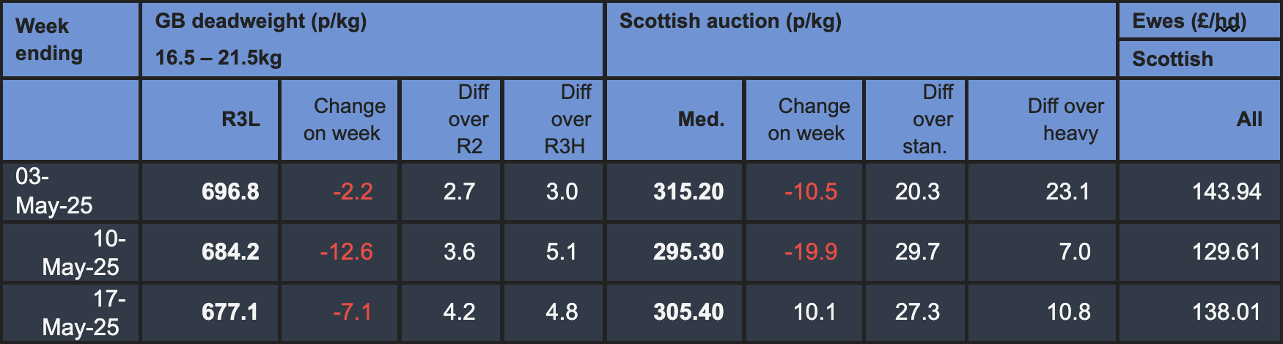
Task: Click the 'Diff over R3H' column header
Action: click(554, 120)
